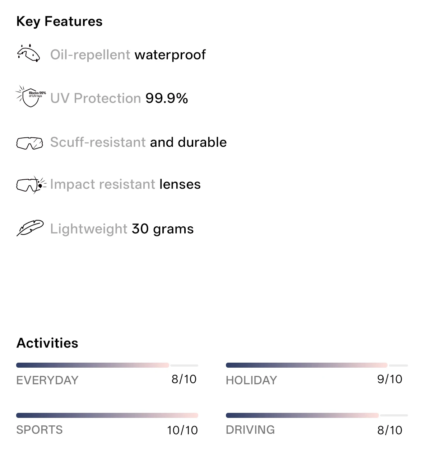Click the lightweight feather icon
The width and height of the screenshot is (431, 462).
30,228
